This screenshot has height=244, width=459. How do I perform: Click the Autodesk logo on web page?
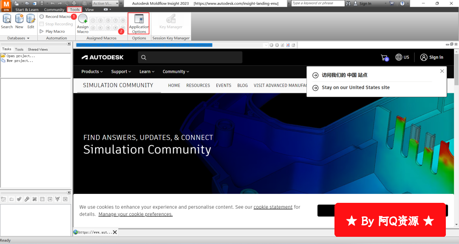[x=102, y=58]
